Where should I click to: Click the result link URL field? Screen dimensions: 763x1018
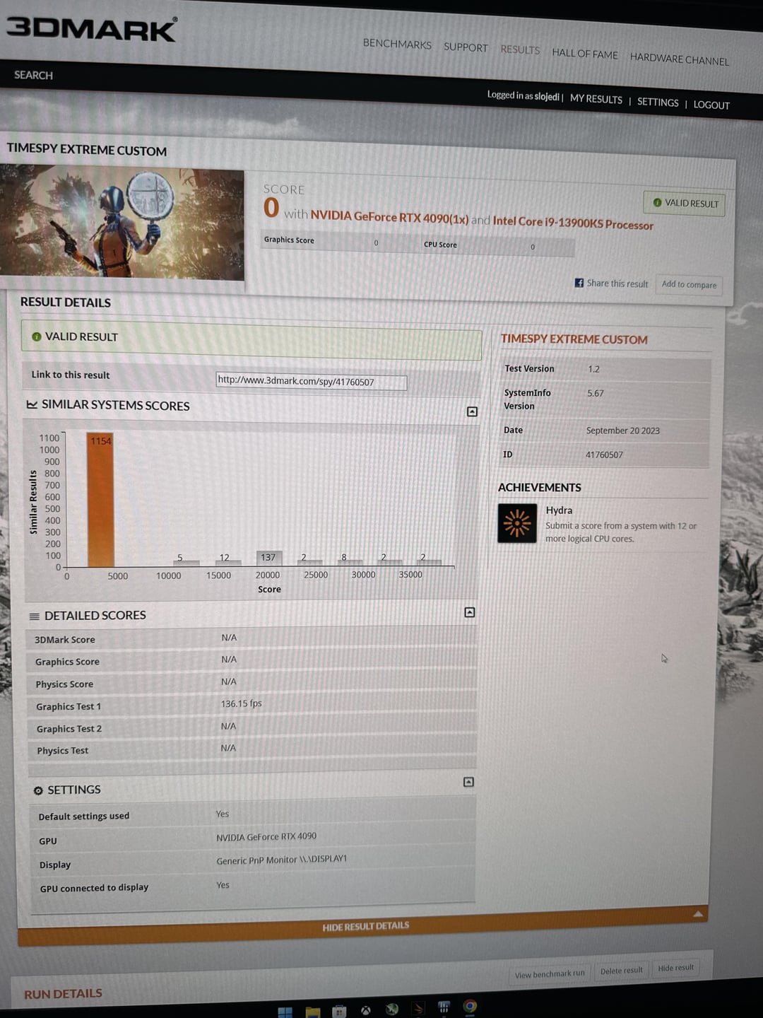coord(312,382)
